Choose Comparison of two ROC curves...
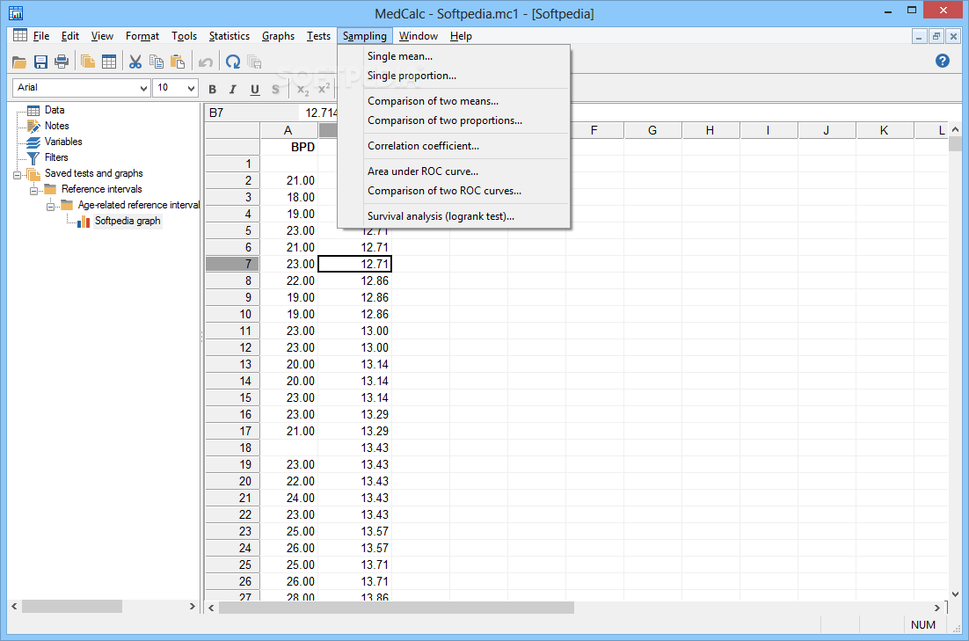This screenshot has width=969, height=641. coord(454,191)
